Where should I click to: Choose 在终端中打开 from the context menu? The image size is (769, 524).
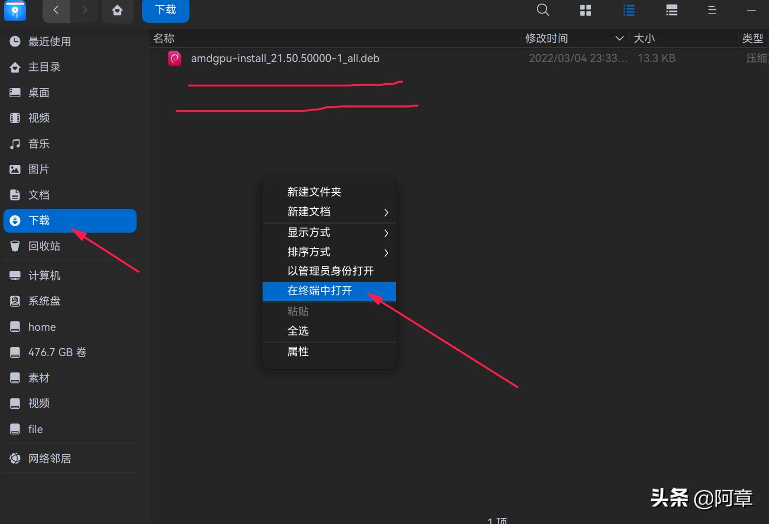click(x=320, y=291)
